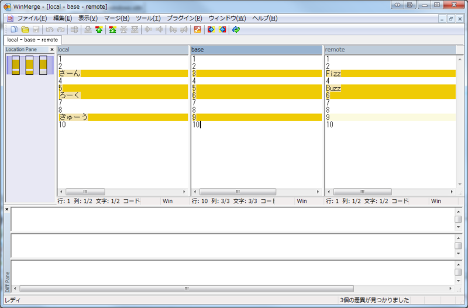The height and width of the screenshot is (308, 468).
Task: Click the middle location bar in Location Pane
Action: pyautogui.click(x=29, y=65)
